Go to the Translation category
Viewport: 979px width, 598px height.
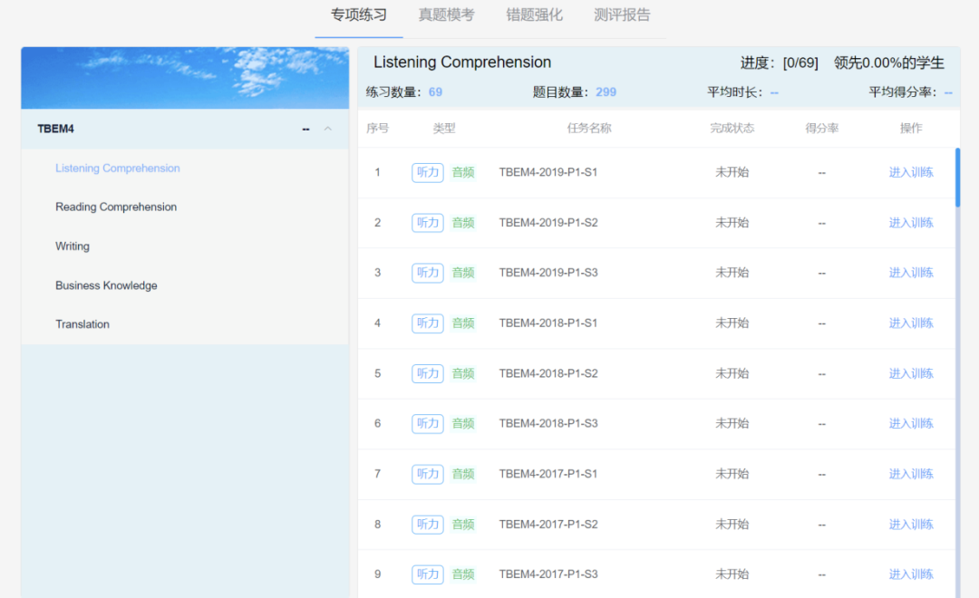[82, 324]
